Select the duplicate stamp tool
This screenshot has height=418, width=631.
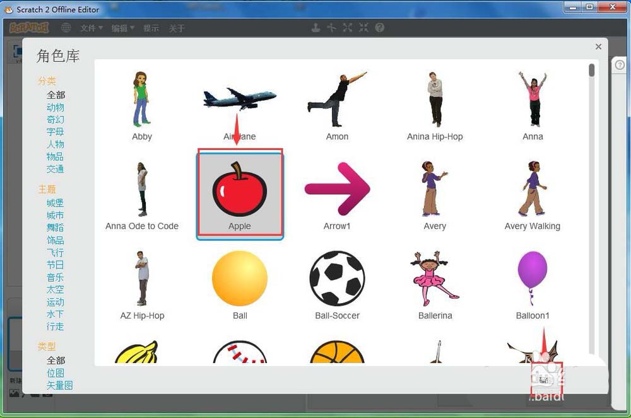[x=316, y=27]
